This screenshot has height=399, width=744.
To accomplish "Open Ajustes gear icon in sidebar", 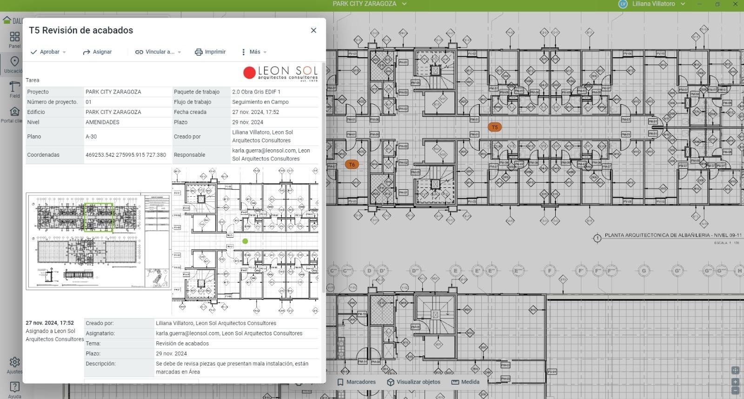I will [14, 362].
